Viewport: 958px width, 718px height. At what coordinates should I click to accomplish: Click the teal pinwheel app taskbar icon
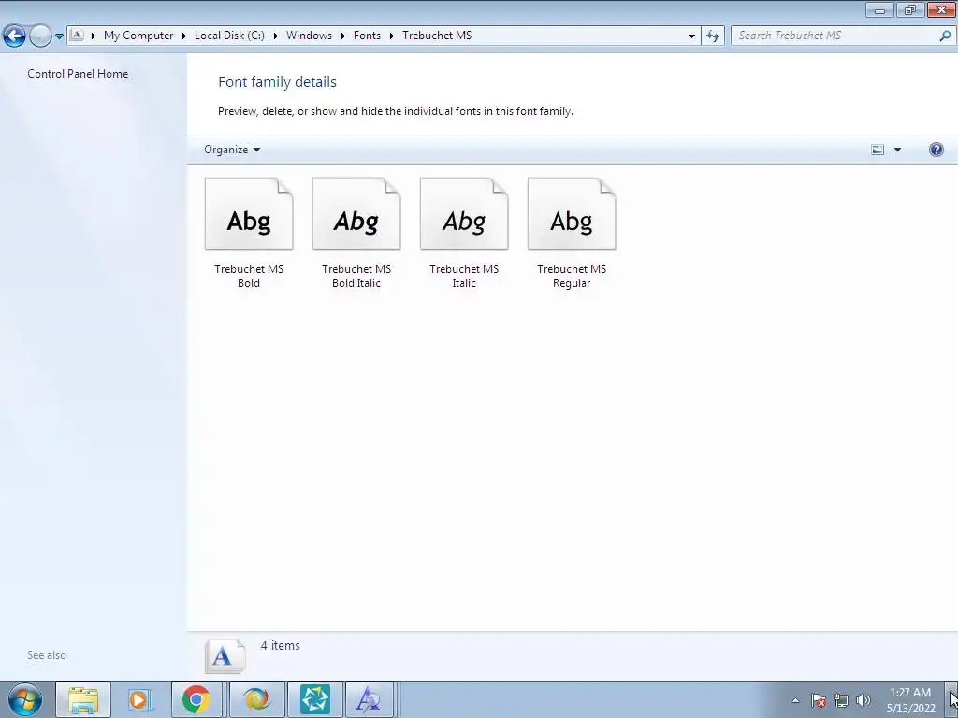click(315, 699)
